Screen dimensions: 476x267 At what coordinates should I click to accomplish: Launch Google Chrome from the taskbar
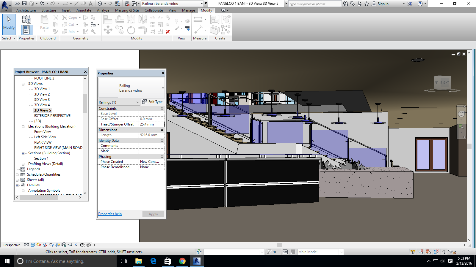[x=182, y=261]
